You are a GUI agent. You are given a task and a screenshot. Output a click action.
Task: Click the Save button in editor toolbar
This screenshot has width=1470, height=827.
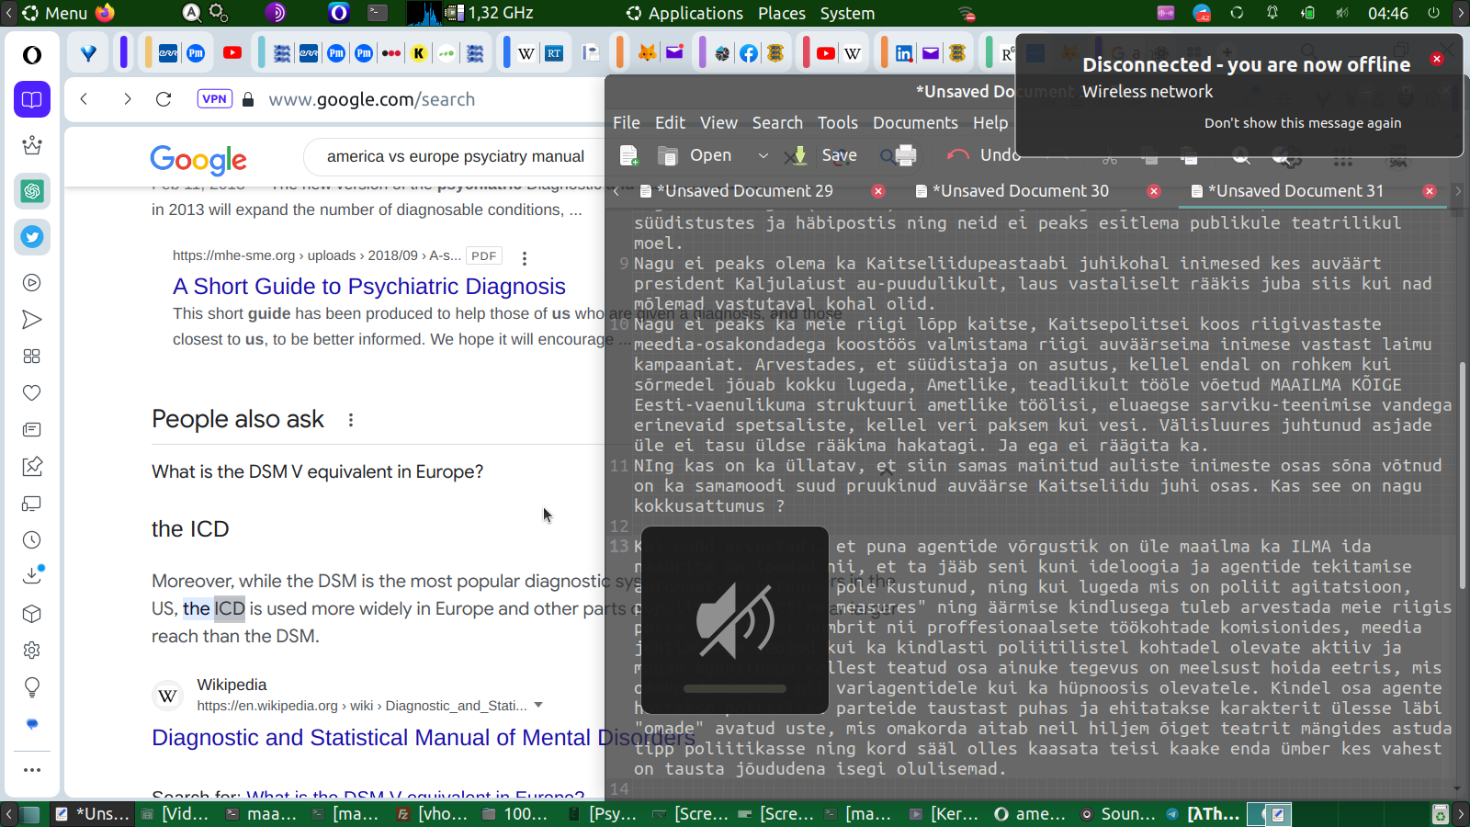pos(826,155)
